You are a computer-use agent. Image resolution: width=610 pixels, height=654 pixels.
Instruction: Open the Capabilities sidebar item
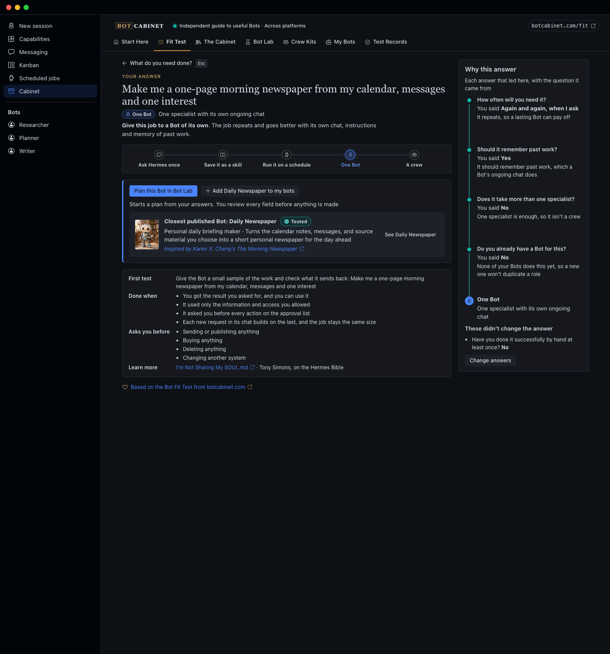point(50,39)
